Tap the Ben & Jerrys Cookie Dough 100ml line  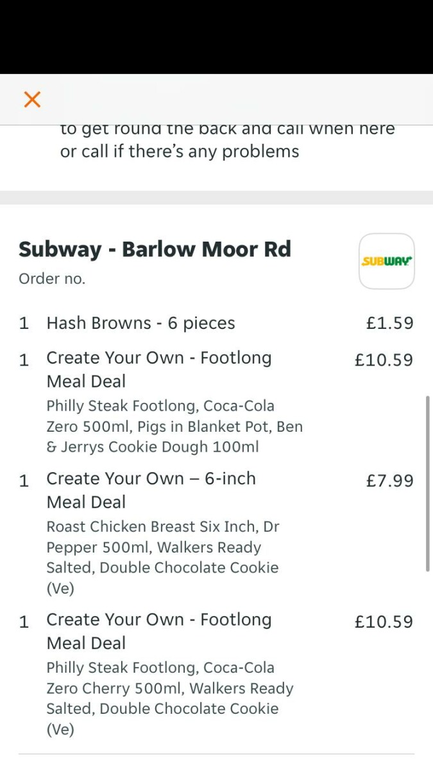click(x=153, y=447)
